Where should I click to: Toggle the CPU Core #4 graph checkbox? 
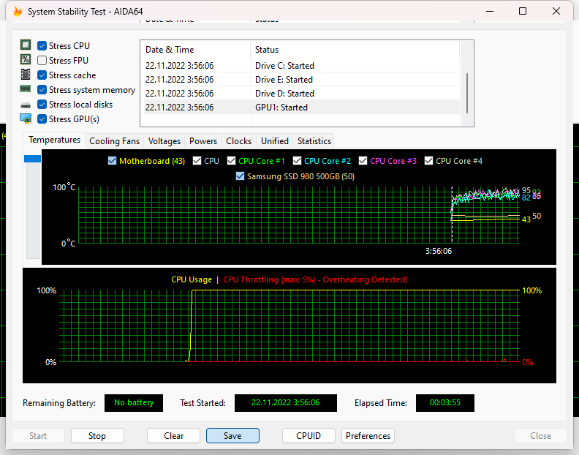click(x=428, y=161)
